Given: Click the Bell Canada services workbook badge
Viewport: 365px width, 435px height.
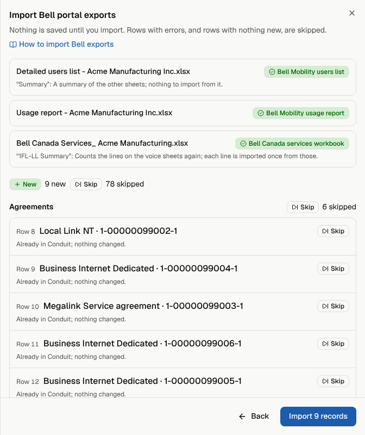Looking at the screenshot, I should 292,144.
